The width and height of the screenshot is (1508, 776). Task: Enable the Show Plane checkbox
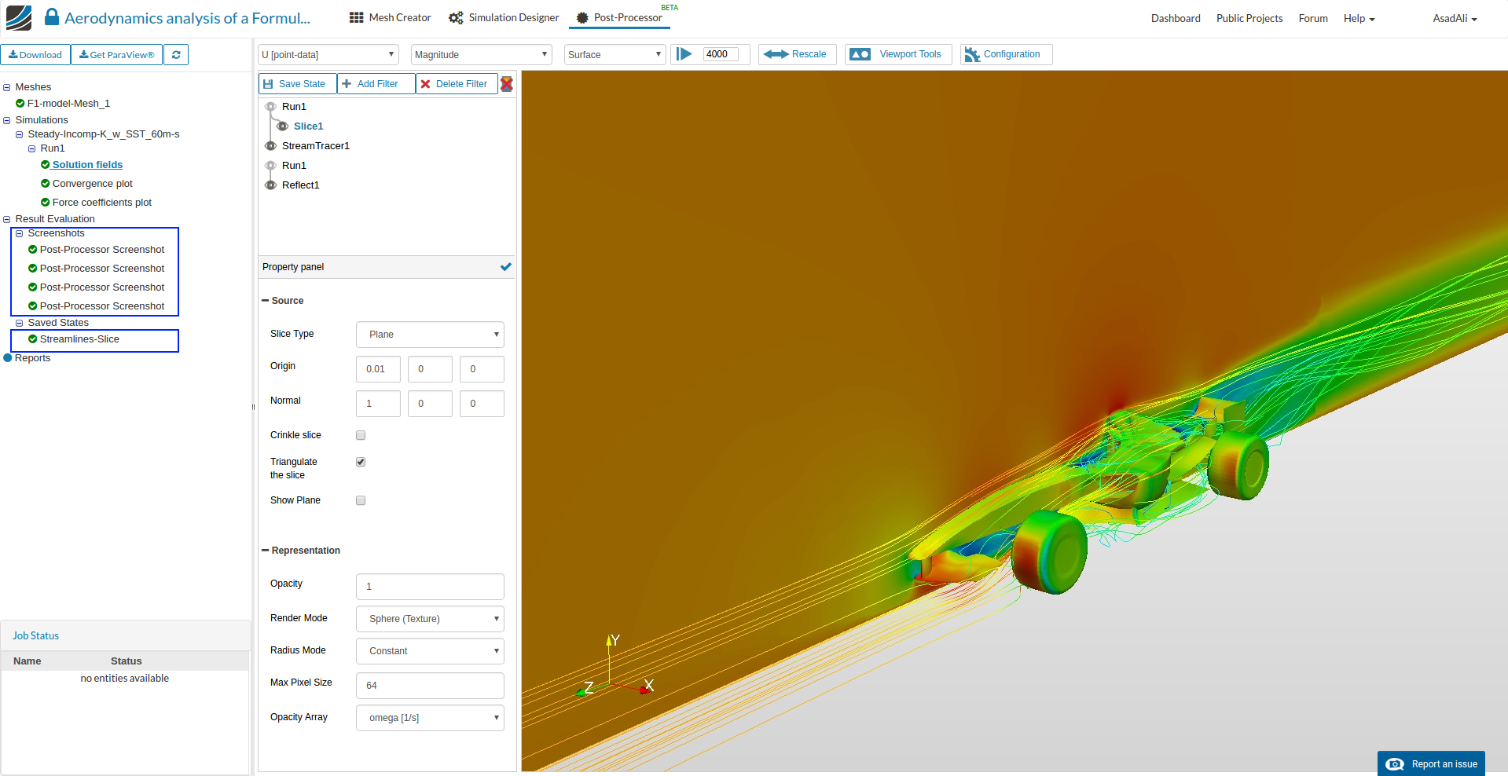(x=361, y=500)
